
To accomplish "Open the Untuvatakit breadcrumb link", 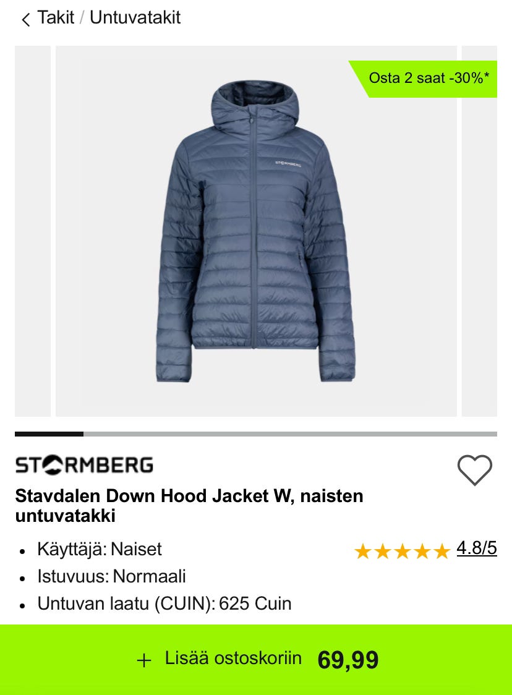I will coord(135,18).
